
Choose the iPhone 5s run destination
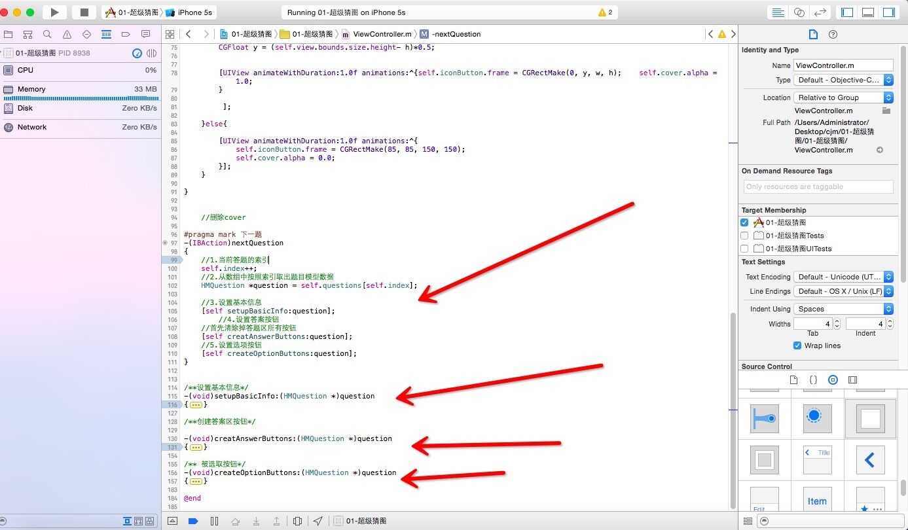(189, 12)
